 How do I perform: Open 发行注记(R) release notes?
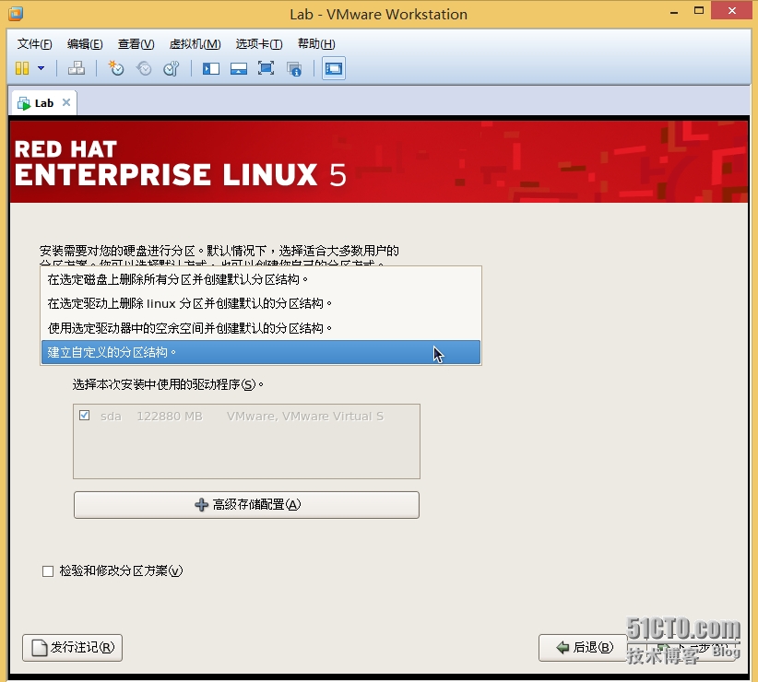(x=73, y=647)
